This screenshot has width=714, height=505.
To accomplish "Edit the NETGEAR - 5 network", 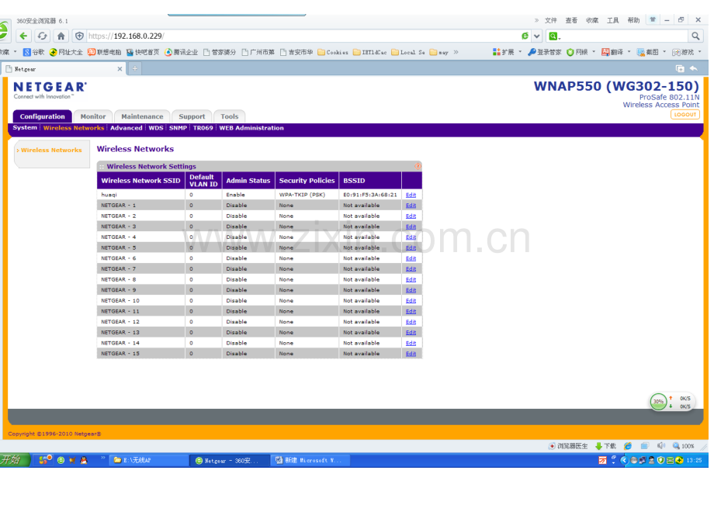I will coord(411,247).
